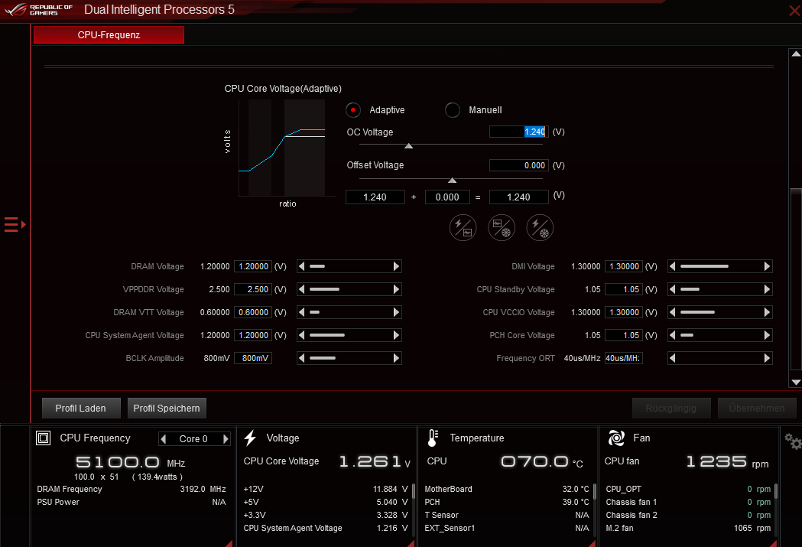Increase DRAM Voltage with right arrow

pyautogui.click(x=396, y=266)
